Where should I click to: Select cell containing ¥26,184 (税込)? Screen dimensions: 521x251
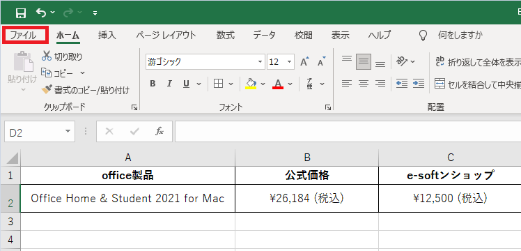pos(306,199)
